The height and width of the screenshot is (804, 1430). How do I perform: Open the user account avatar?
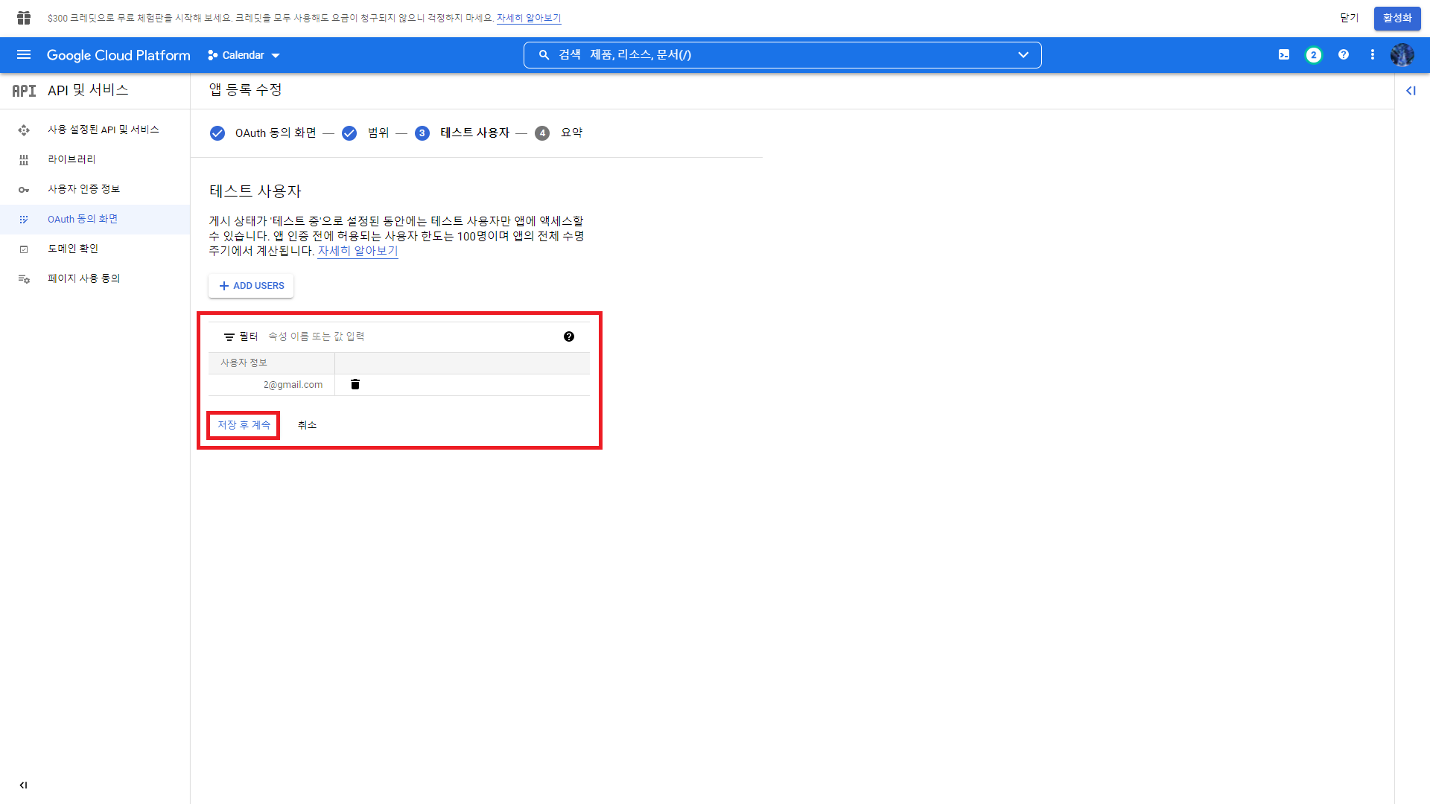(x=1402, y=55)
